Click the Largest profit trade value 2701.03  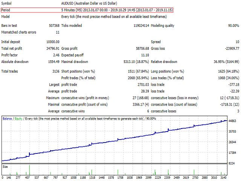tap(143, 84)
